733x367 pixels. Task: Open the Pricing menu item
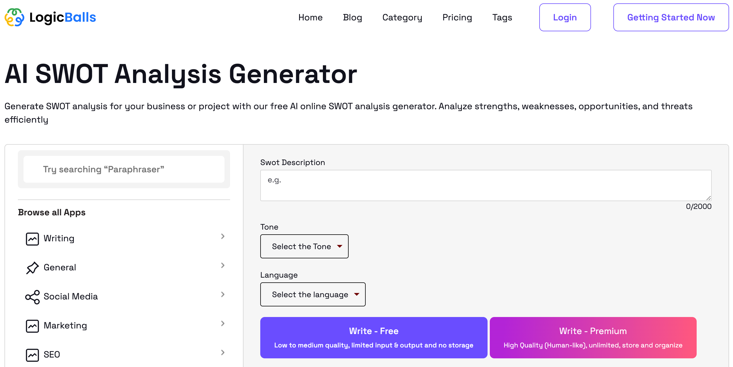(x=457, y=17)
